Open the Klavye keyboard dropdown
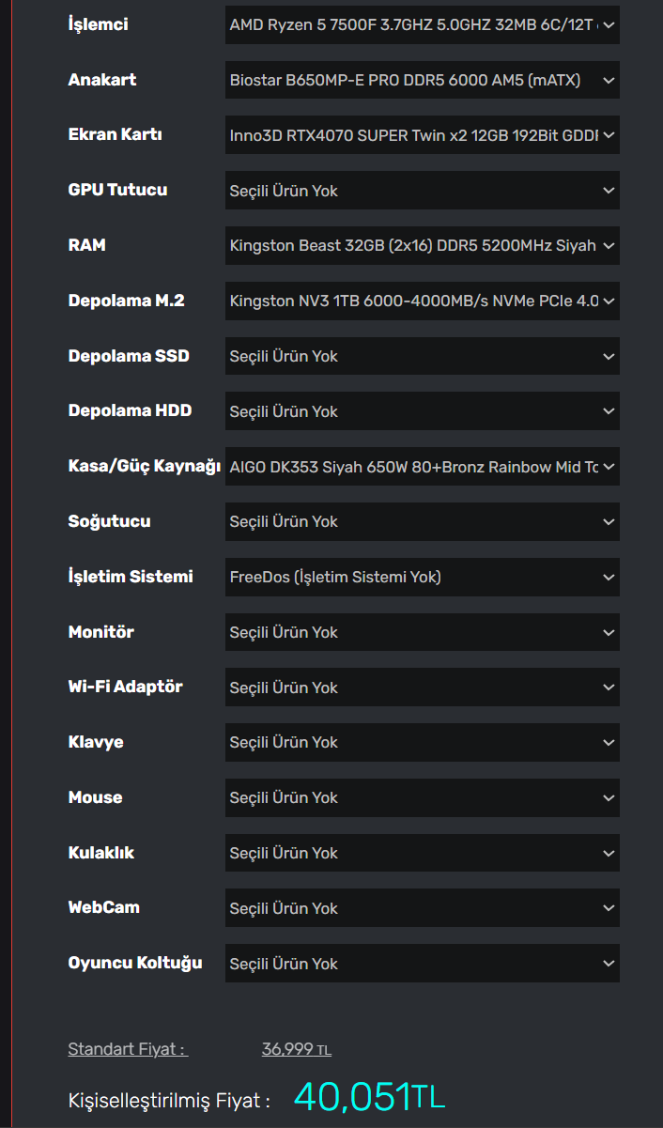 point(422,742)
